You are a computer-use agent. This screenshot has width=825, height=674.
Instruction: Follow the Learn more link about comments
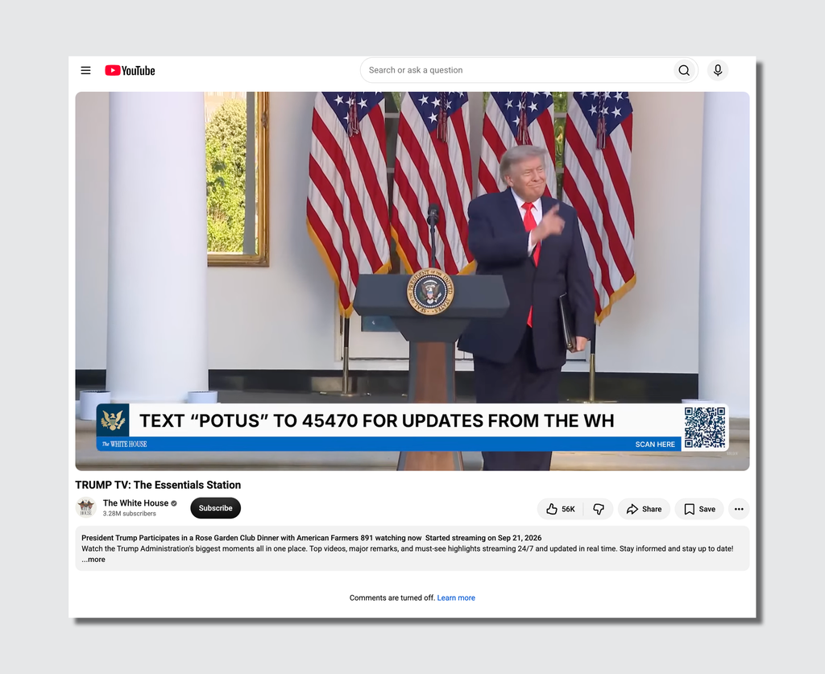point(456,598)
